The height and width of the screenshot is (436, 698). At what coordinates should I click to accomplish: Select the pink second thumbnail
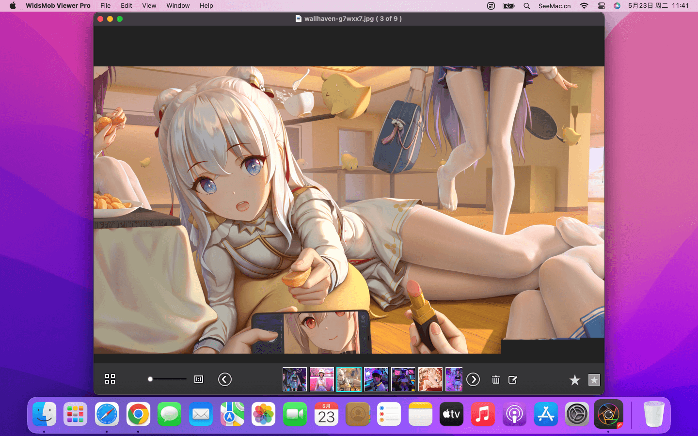[x=322, y=379]
